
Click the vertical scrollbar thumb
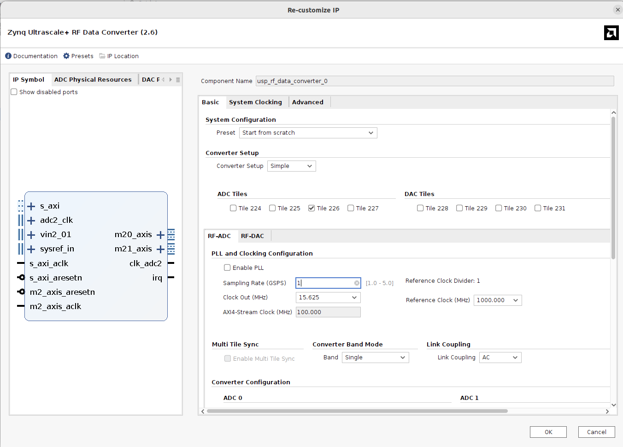pos(613,188)
